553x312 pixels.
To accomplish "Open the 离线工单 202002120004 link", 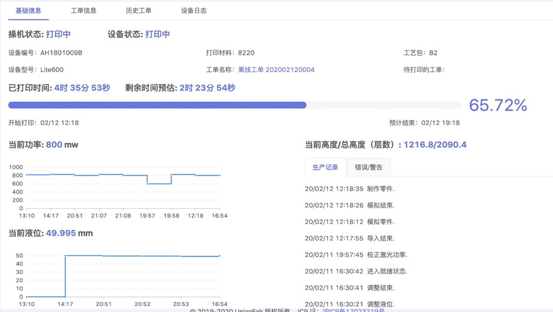I will click(x=276, y=70).
